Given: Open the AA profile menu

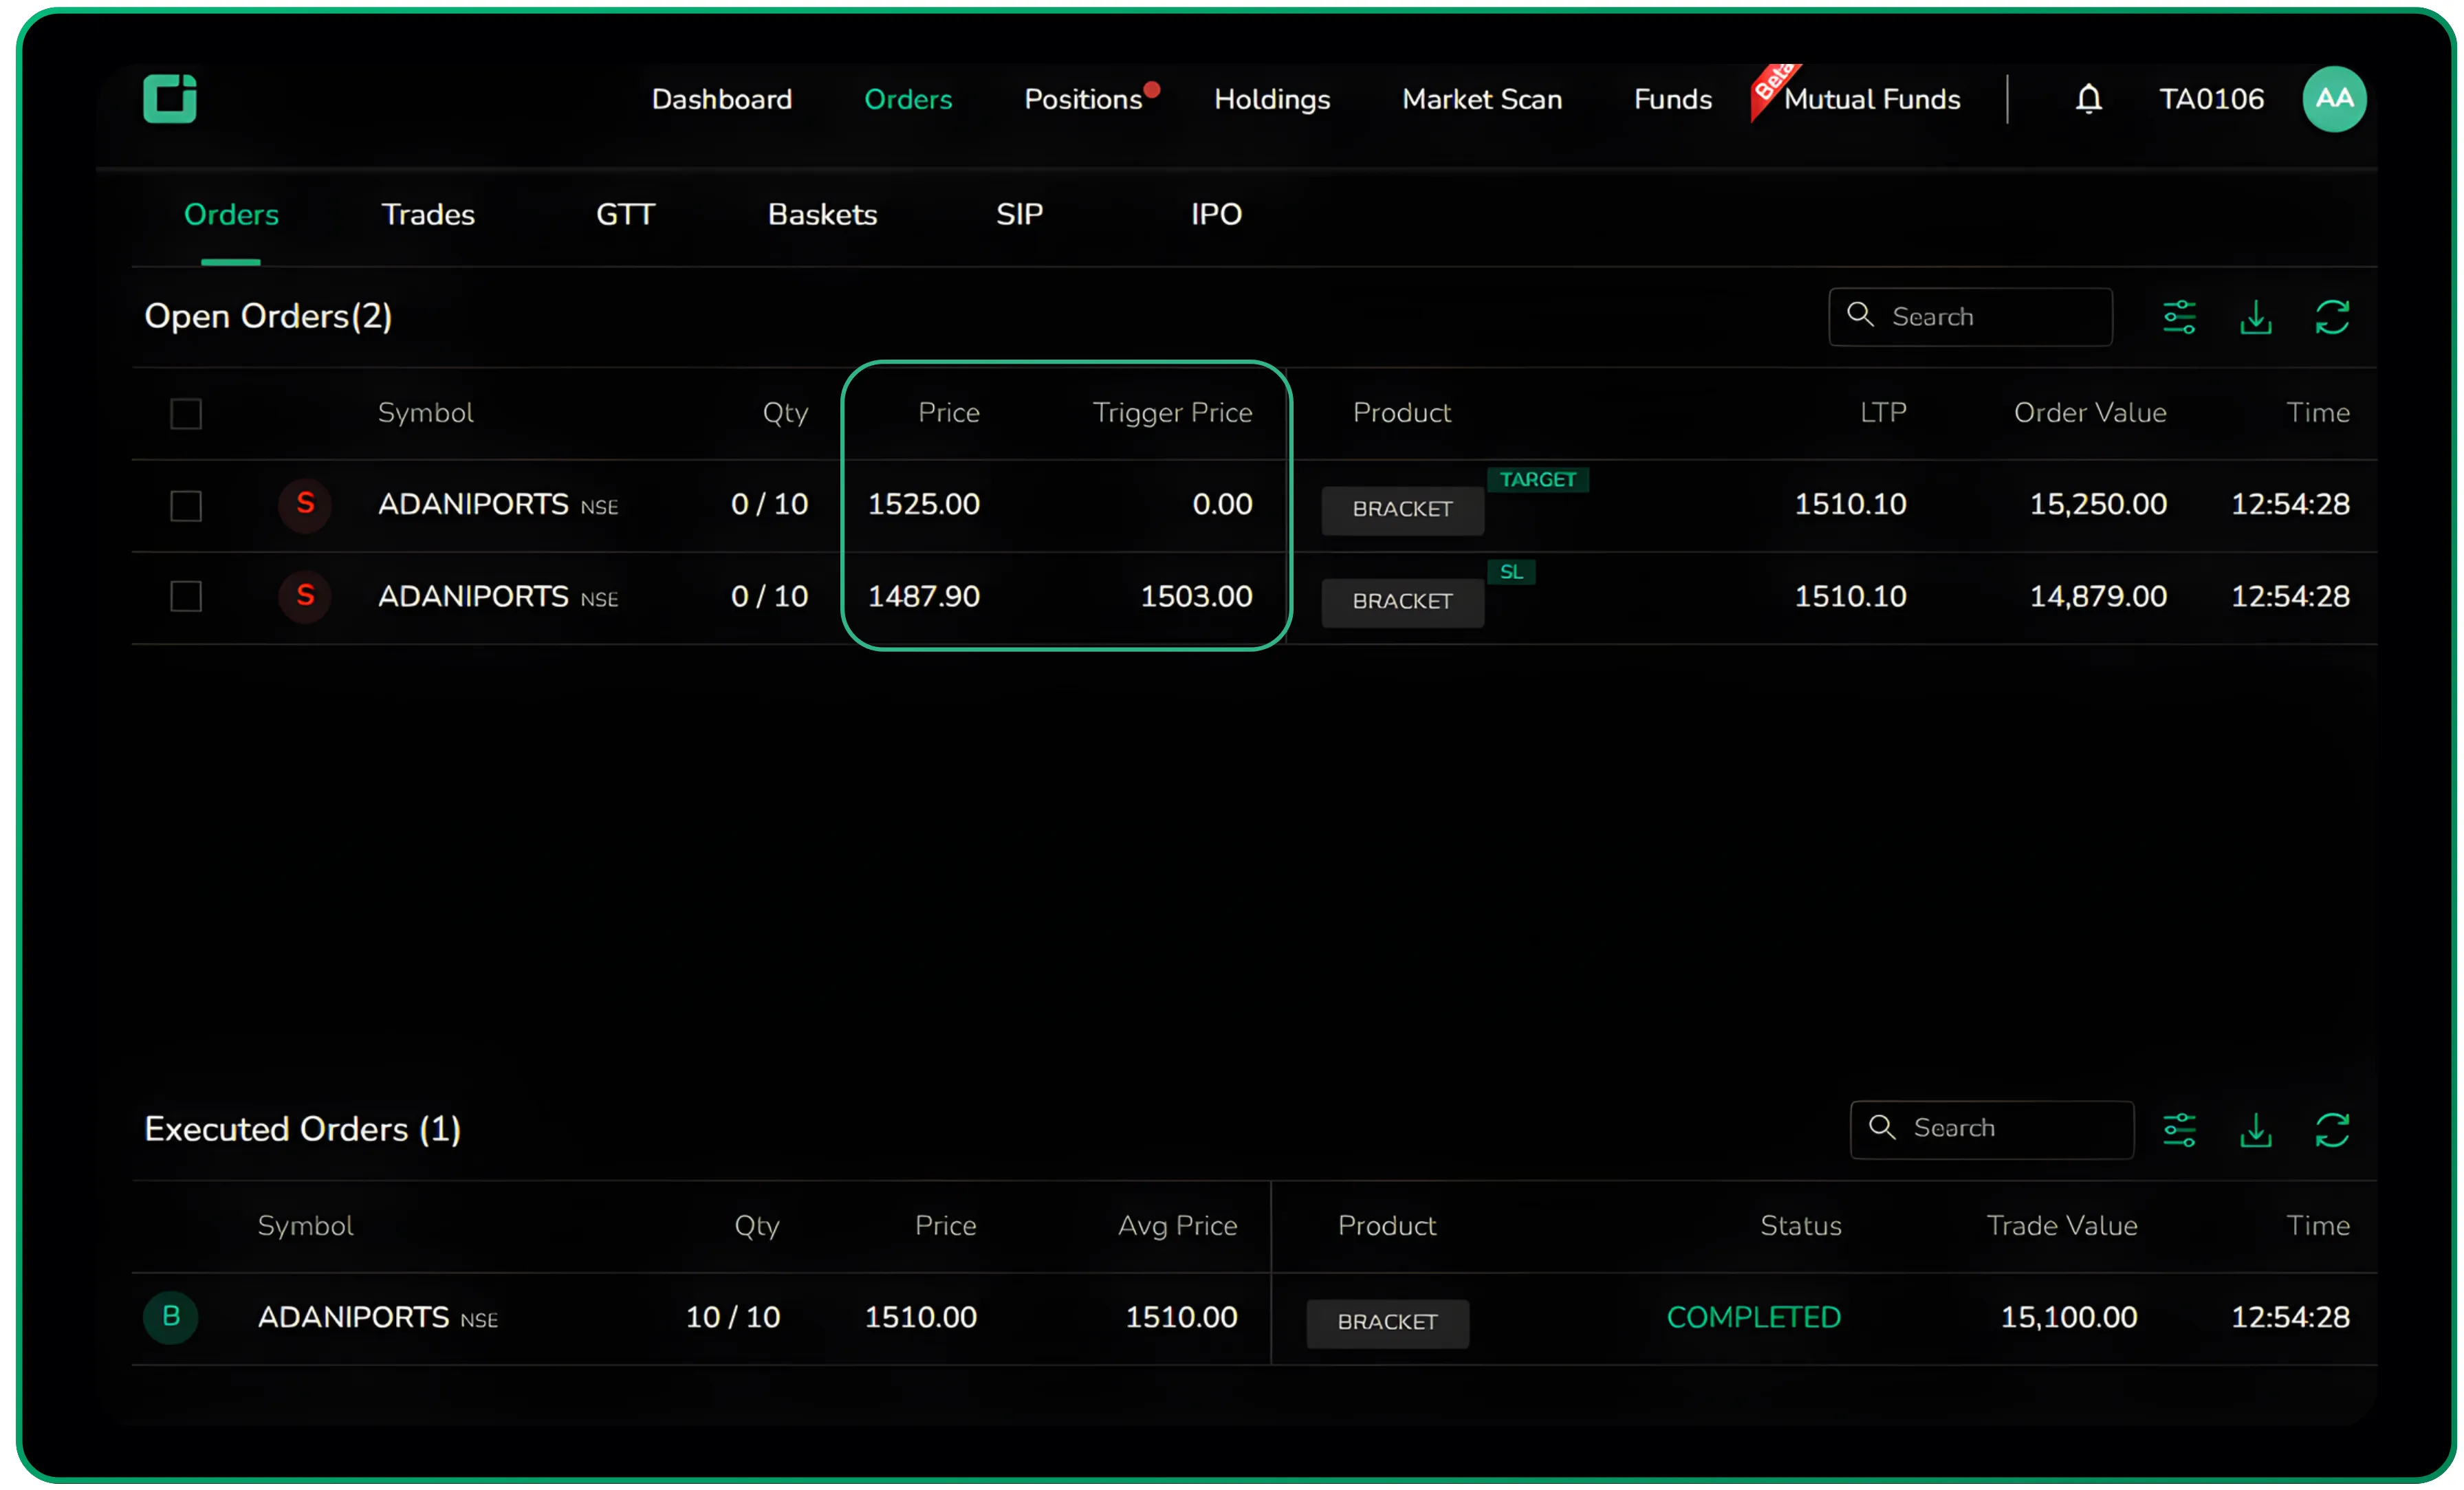Looking at the screenshot, I should (2335, 98).
